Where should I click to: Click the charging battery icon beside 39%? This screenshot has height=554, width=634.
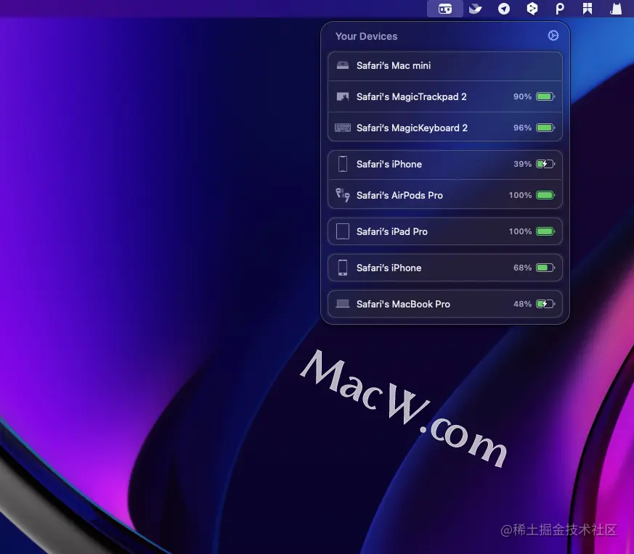point(545,164)
